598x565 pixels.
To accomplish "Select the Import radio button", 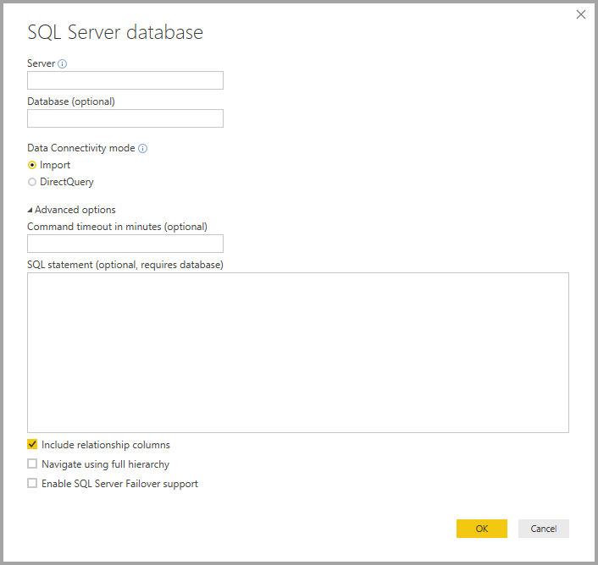I will [x=32, y=165].
